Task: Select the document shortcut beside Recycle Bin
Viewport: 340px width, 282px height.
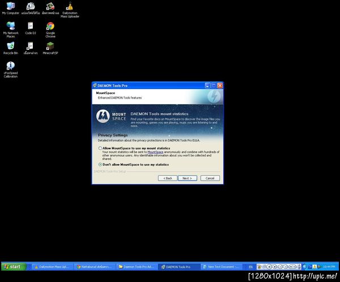Action: (31, 48)
